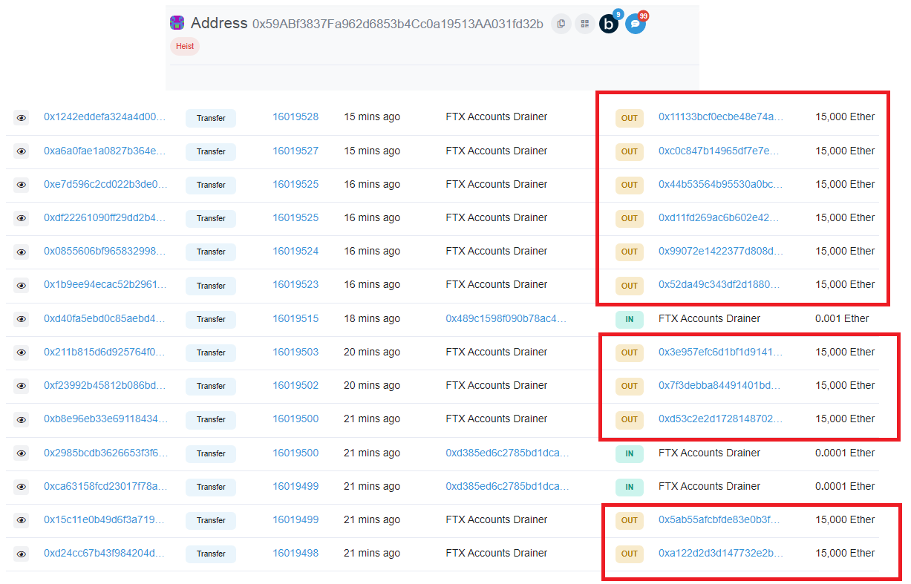Open transaction hash 0xdf22261090ff29dd2b4
The width and height of the screenshot is (911, 584).
coord(105,217)
